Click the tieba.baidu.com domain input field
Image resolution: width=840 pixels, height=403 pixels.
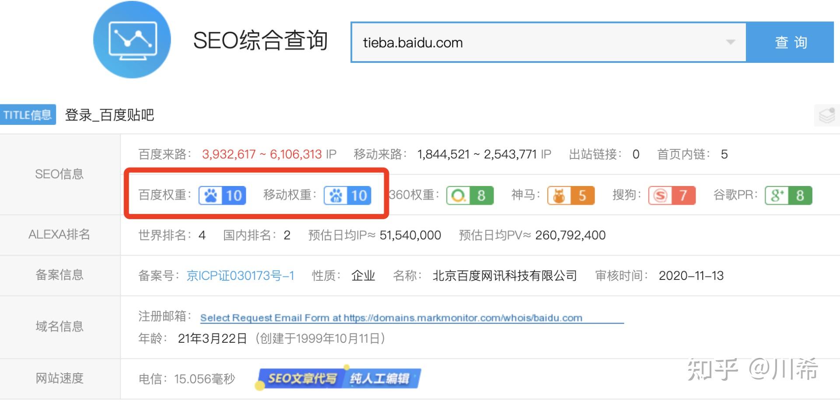coord(549,42)
